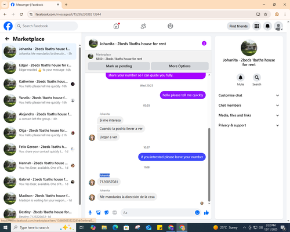Click the large listing photo in info panel
This screenshot has height=232, width=290.
tap(249, 48)
